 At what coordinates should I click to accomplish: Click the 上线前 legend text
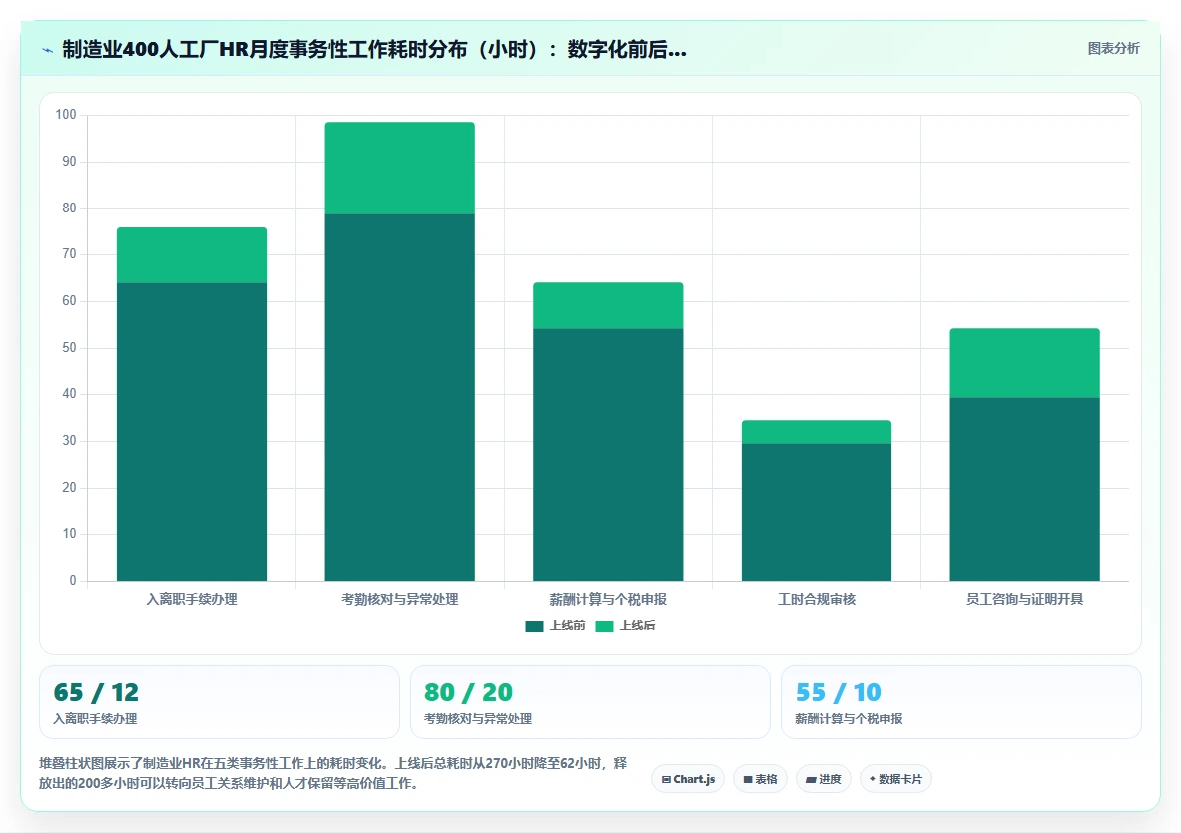click(x=567, y=625)
